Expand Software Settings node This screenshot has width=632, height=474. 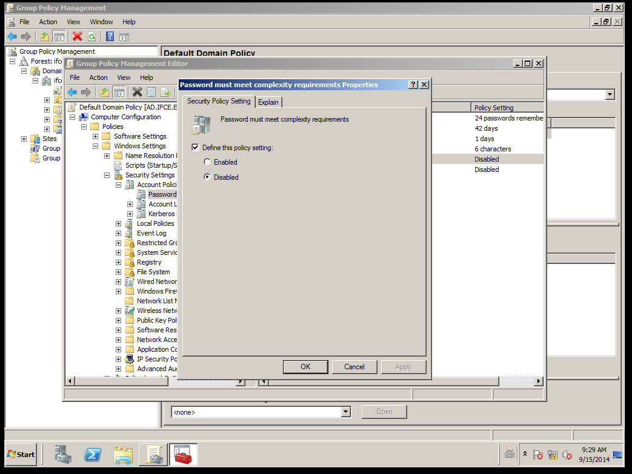click(x=96, y=136)
